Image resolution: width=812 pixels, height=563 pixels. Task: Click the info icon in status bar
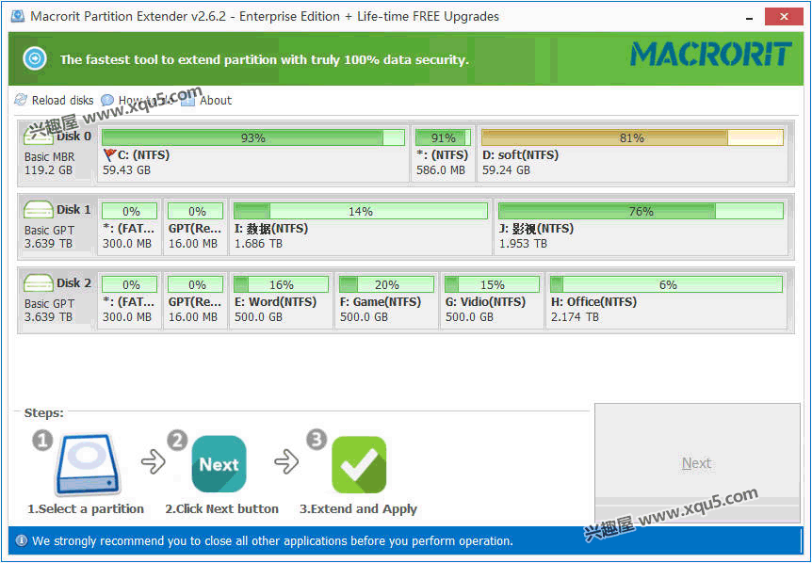tap(22, 540)
